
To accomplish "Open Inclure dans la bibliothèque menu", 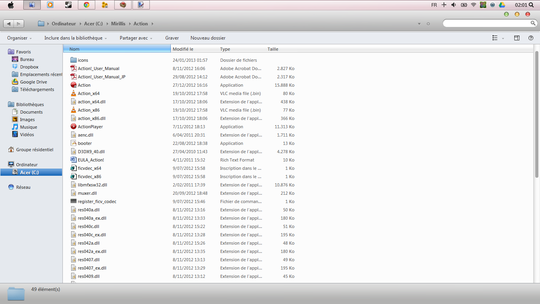I will [76, 38].
